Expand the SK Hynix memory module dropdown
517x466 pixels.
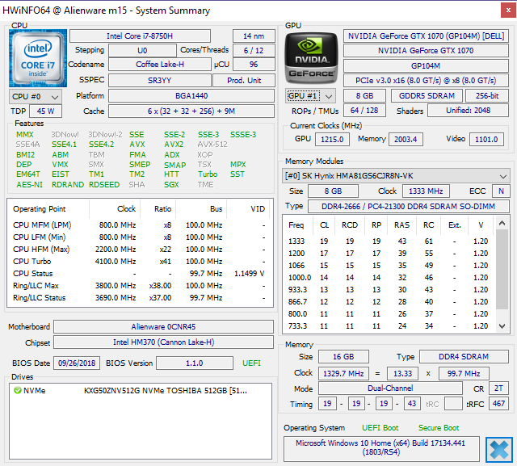[396, 176]
